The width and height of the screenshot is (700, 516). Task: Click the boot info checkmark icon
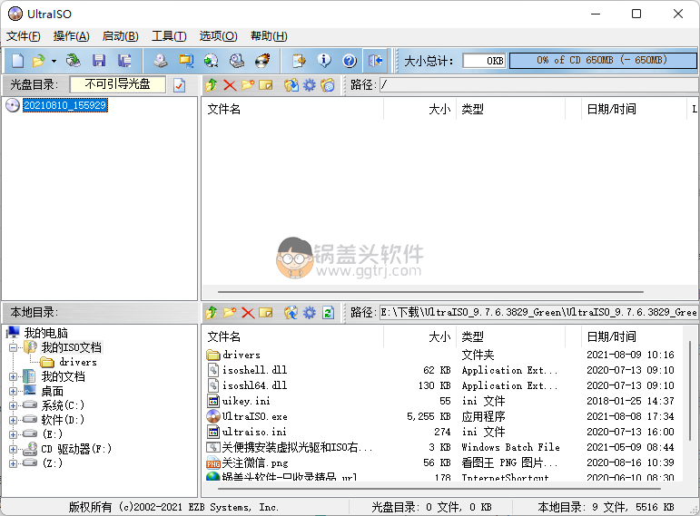[x=180, y=84]
